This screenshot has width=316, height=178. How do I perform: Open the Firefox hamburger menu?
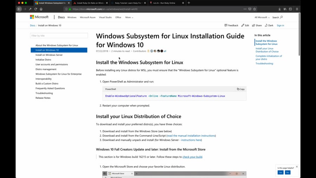297,9
